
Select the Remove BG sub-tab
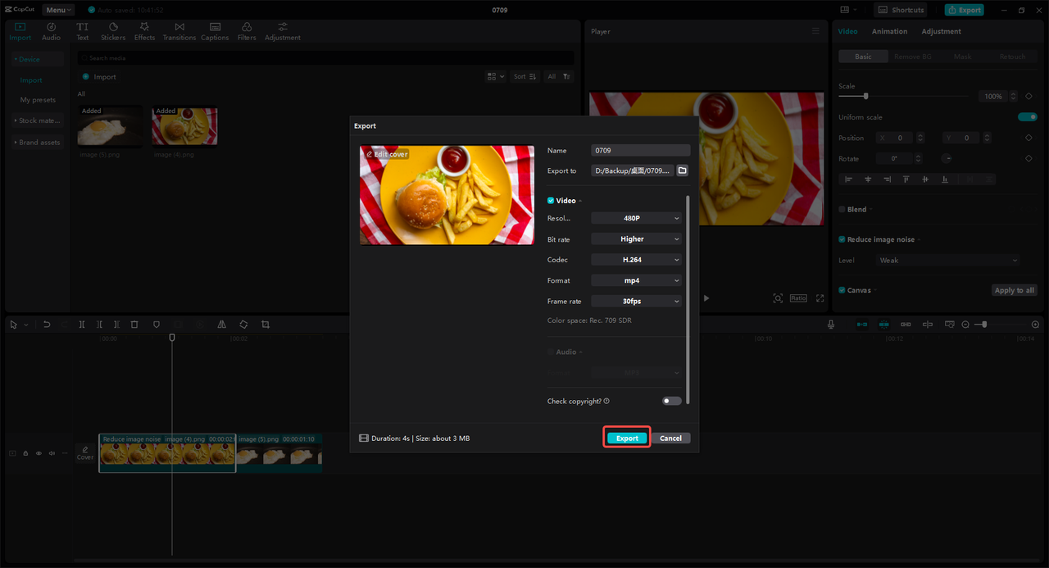(912, 57)
